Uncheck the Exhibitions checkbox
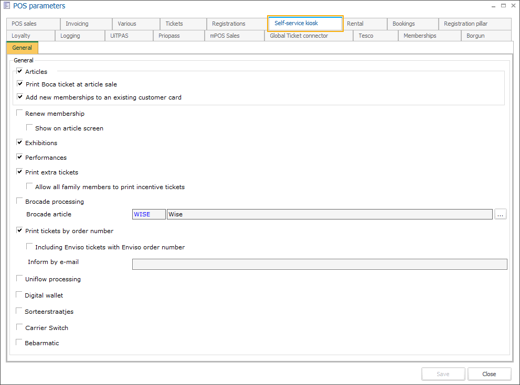 (20, 142)
